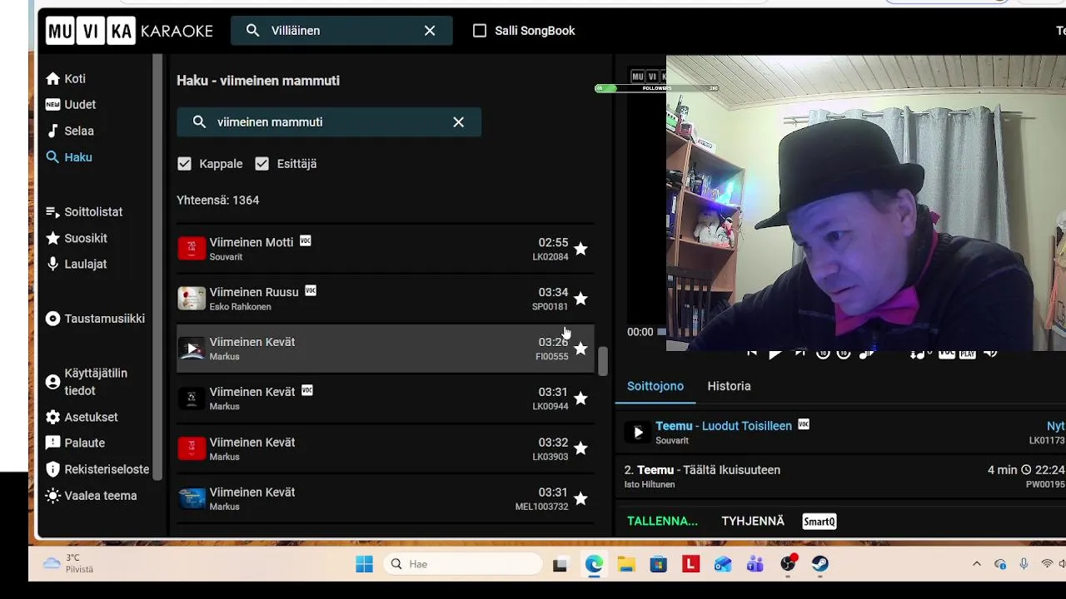Click the taskbar Hae search box
The image size is (1066, 599).
coord(463,564)
